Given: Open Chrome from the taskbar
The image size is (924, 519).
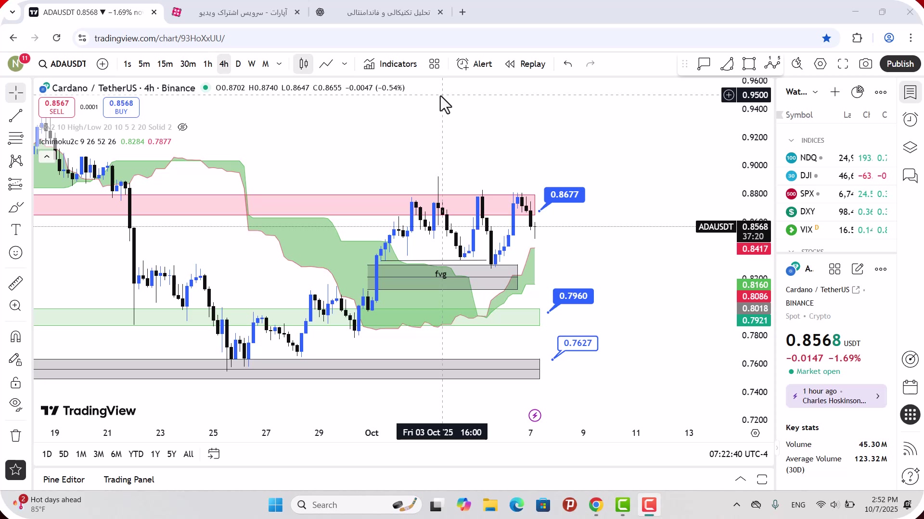Looking at the screenshot, I should [596, 505].
